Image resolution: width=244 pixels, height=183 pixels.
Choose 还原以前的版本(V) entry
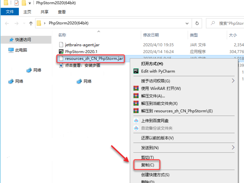[157, 138]
